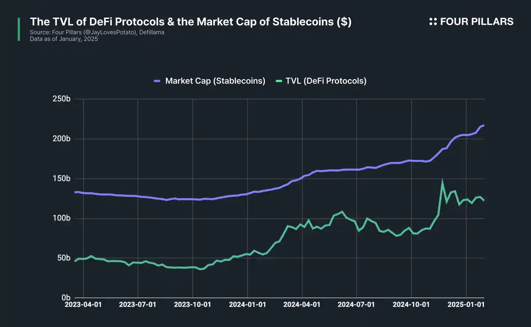
Task: Click the 2024-04-01 x-axis date label
Action: pyautogui.click(x=302, y=304)
